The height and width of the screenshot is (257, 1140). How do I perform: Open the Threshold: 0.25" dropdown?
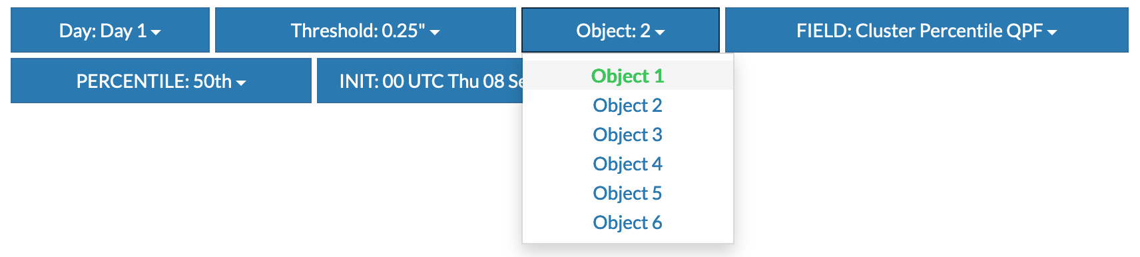[x=365, y=30]
